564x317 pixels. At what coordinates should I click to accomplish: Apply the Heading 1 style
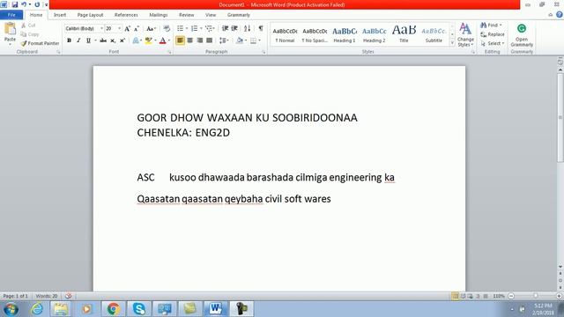(345, 34)
